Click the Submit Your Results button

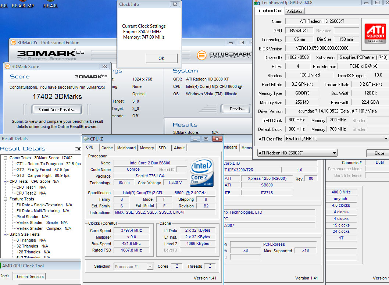57,109
